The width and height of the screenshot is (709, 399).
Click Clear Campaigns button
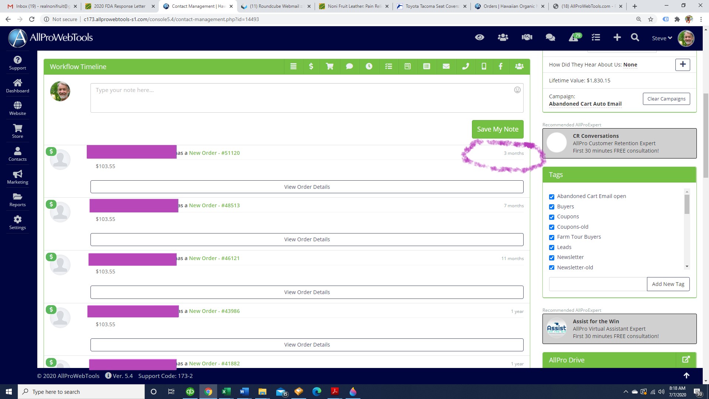[666, 99]
